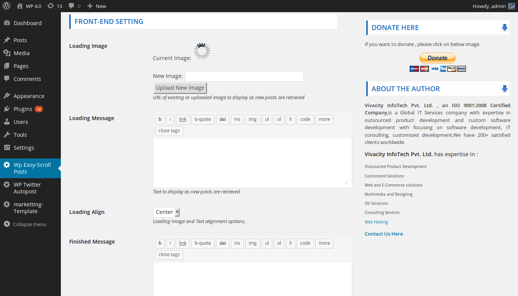Image resolution: width=518 pixels, height=296 pixels.
Task: Click 'link' button in Finished Message toolbar
Action: pyautogui.click(x=183, y=244)
